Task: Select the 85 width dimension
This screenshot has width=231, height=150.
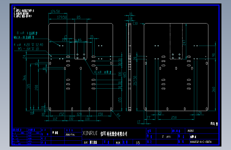Action: (x=79, y=17)
